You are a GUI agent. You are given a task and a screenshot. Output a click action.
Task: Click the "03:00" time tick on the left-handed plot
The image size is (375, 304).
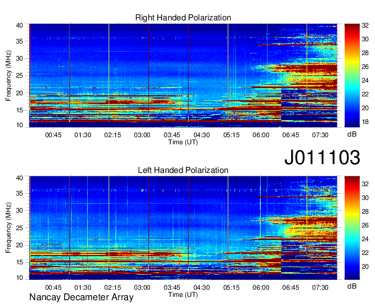142,287
